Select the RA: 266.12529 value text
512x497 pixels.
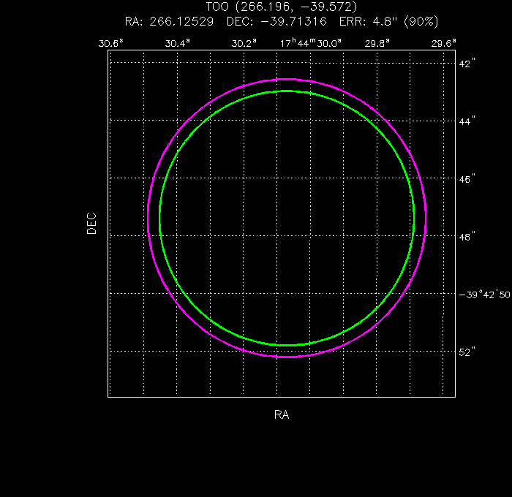(x=169, y=22)
